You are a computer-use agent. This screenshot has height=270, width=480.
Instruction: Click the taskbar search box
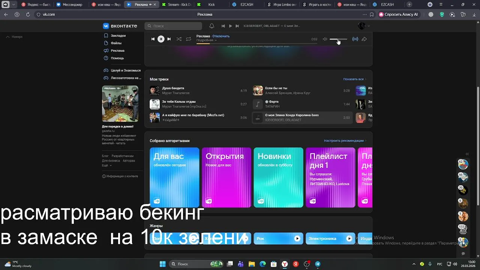click(196, 264)
